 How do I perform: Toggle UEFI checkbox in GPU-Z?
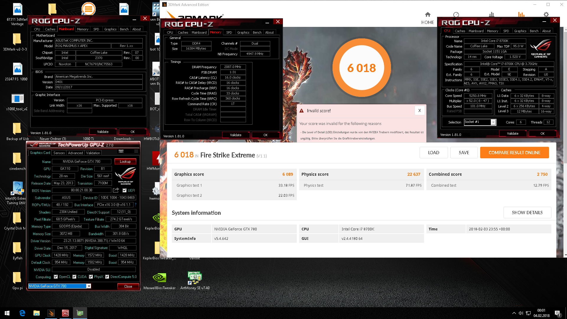click(x=124, y=191)
